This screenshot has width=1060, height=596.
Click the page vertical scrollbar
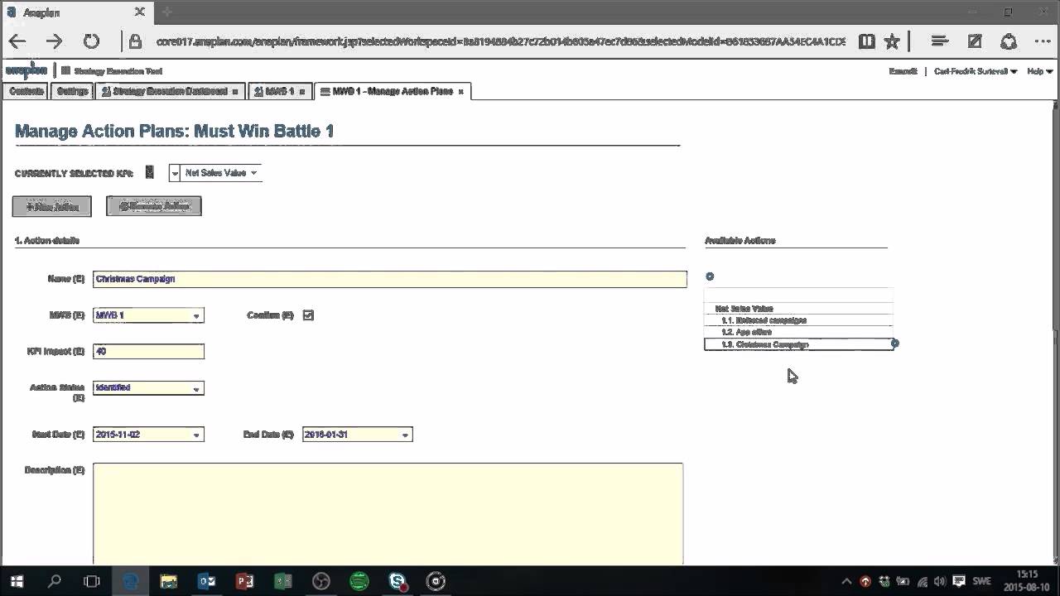(1055, 331)
